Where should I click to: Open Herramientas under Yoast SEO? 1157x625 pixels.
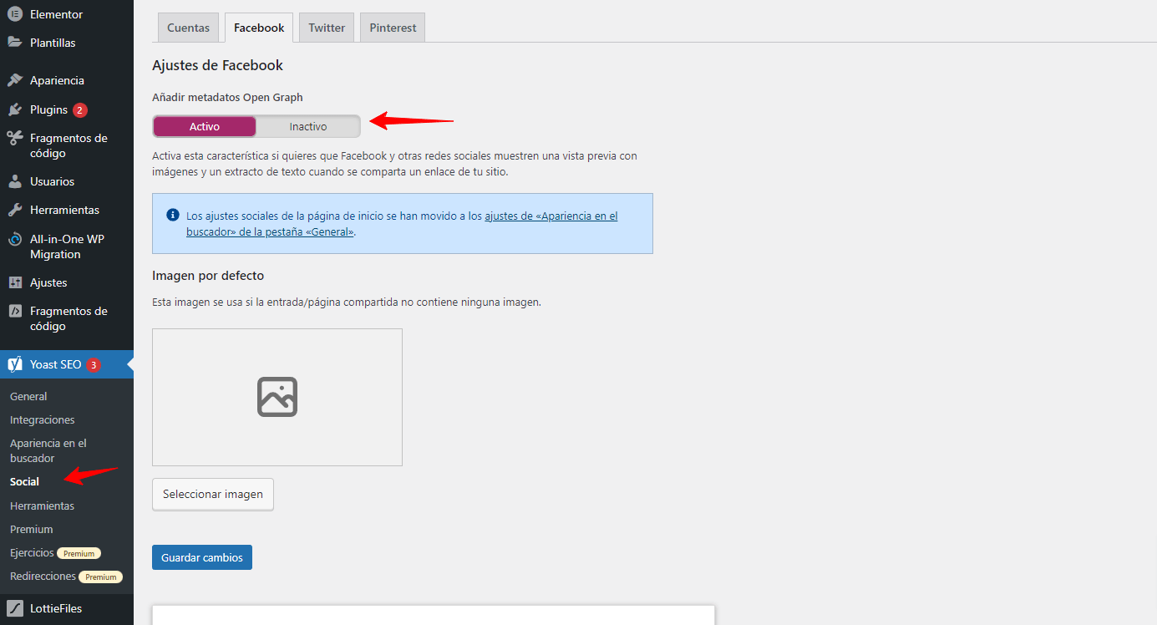(42, 506)
